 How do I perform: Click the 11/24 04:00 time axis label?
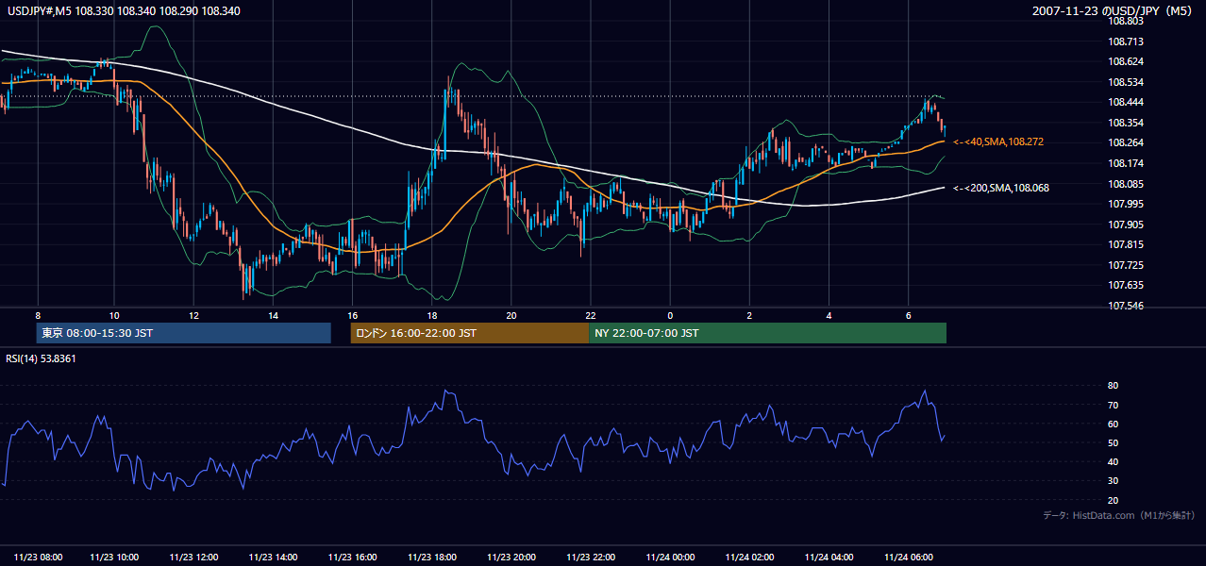(829, 557)
